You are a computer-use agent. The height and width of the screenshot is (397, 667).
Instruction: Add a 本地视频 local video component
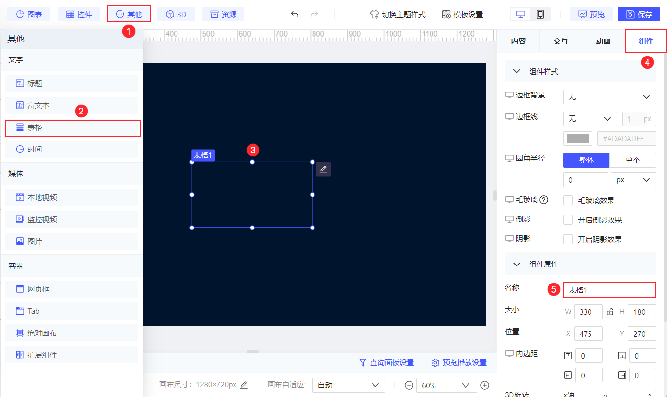click(72, 197)
